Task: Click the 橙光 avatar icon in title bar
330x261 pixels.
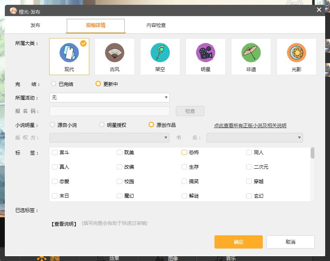Action: click(x=13, y=11)
